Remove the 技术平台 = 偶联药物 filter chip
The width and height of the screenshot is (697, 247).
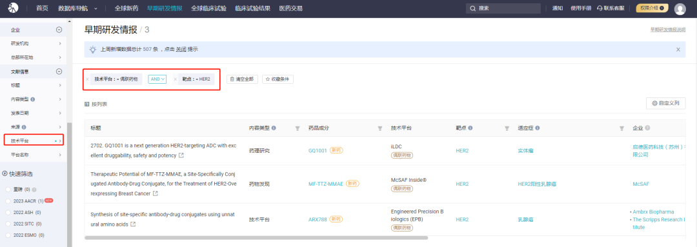[x=87, y=79]
